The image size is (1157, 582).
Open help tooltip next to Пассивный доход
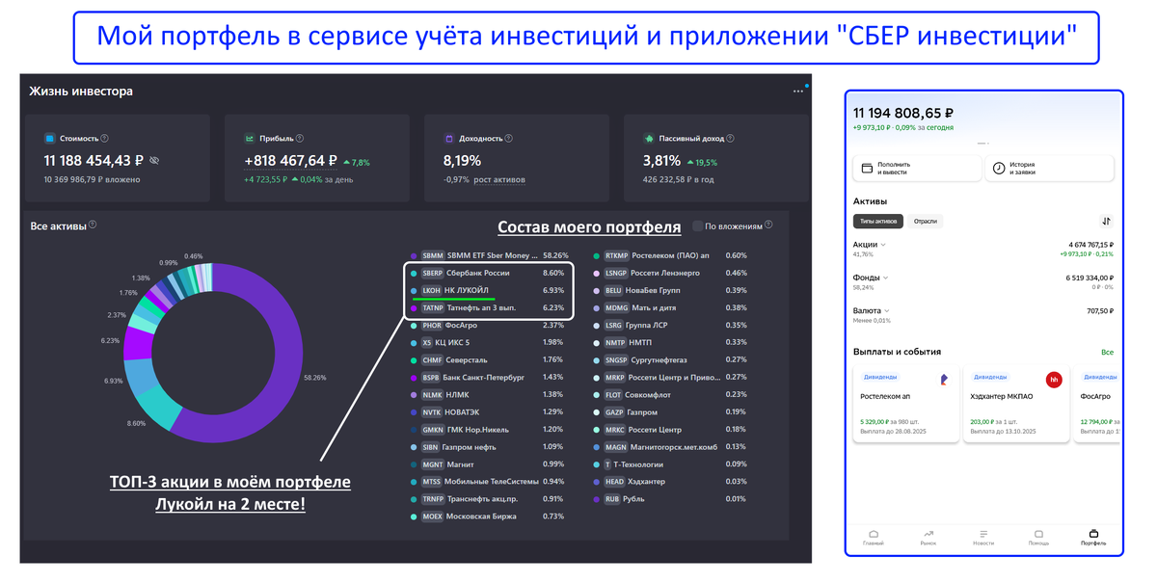pos(730,139)
